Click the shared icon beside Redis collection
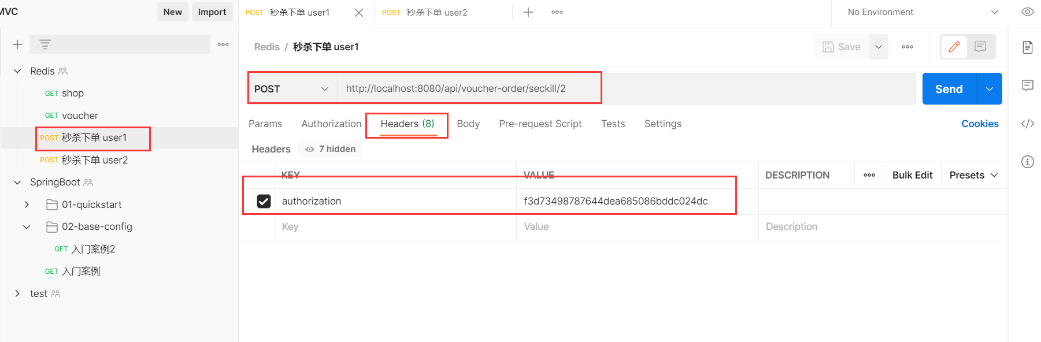 pyautogui.click(x=63, y=71)
